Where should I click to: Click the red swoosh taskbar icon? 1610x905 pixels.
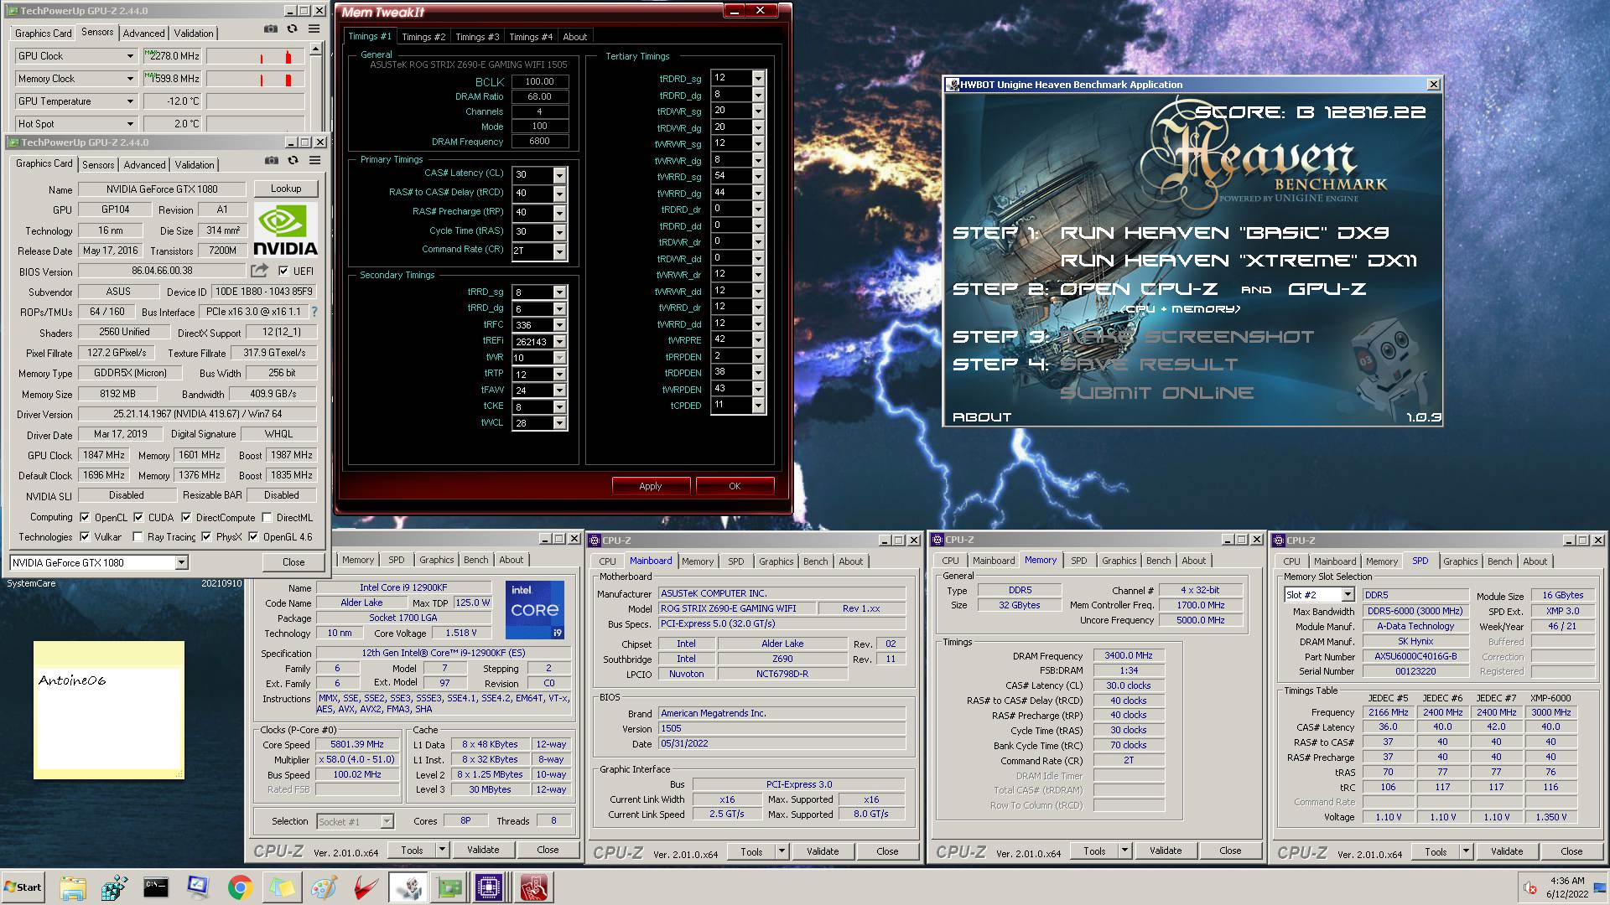tap(366, 887)
